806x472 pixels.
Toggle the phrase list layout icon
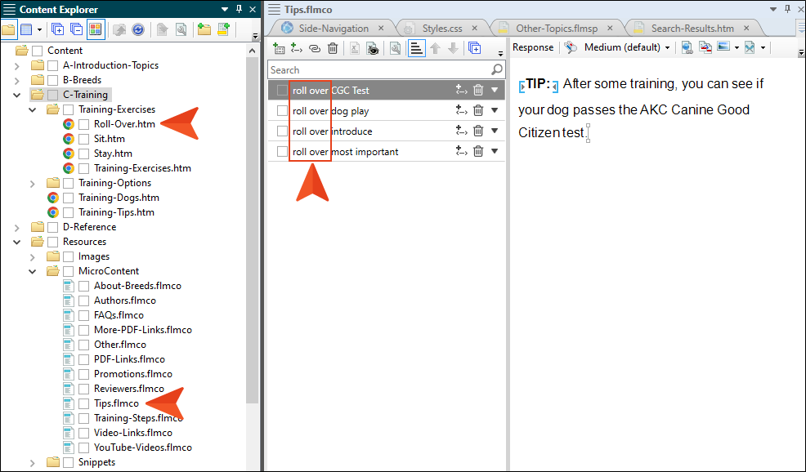416,48
